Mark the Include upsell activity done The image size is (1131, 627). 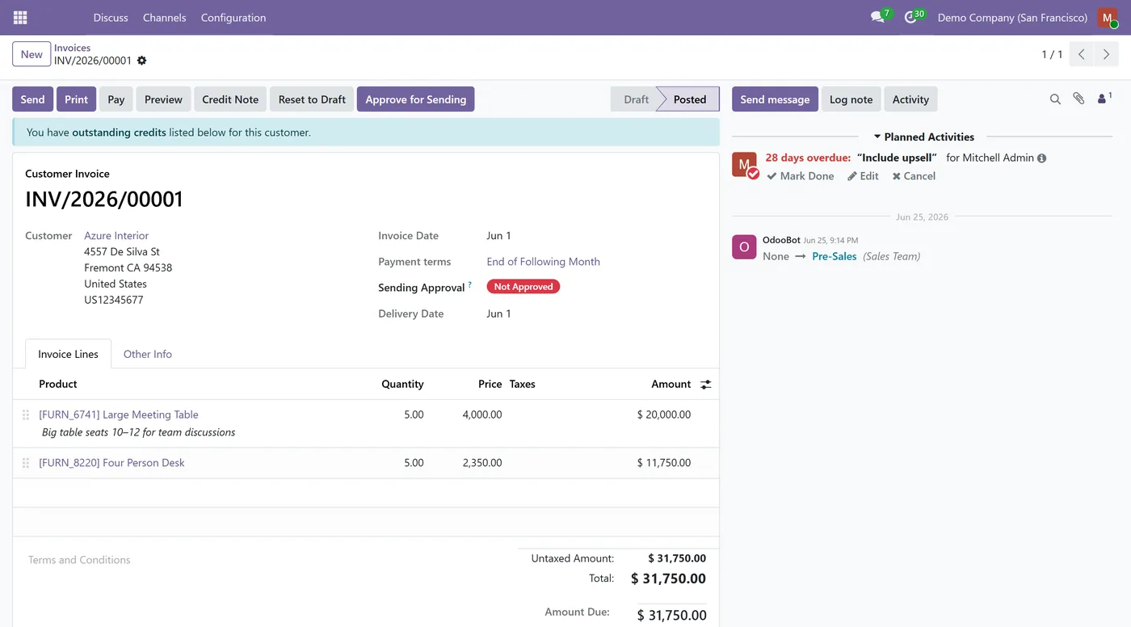coord(801,176)
